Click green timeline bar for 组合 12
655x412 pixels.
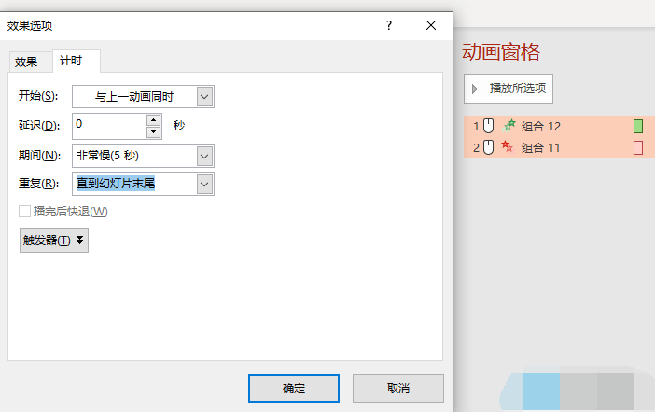point(638,125)
